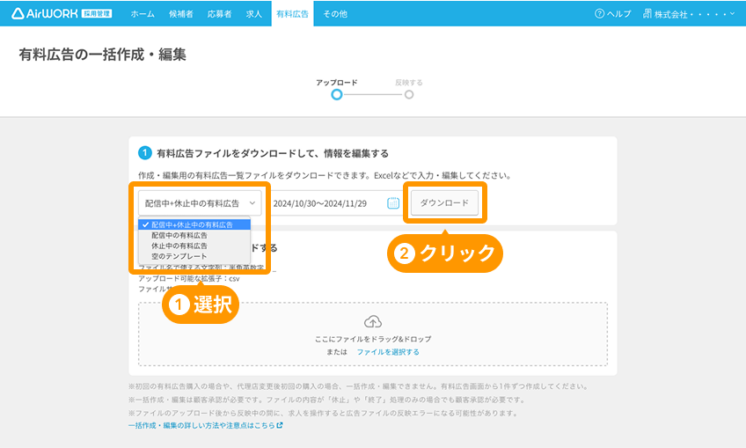746x448 pixels.
Task: Open the calendar icon picker
Action: coord(393,203)
